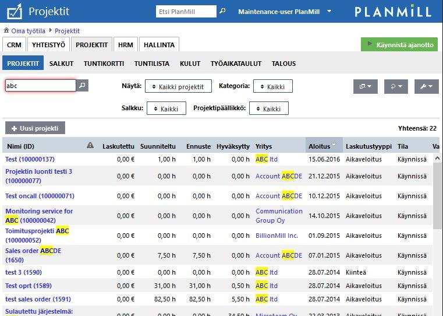This screenshot has height=316, width=443.
Task: Sort by Nimi (ID) column header
Action: click(x=20, y=146)
